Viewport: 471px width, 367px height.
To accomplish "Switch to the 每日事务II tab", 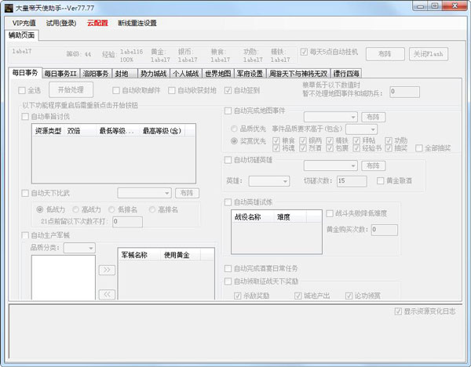I will [x=60, y=74].
